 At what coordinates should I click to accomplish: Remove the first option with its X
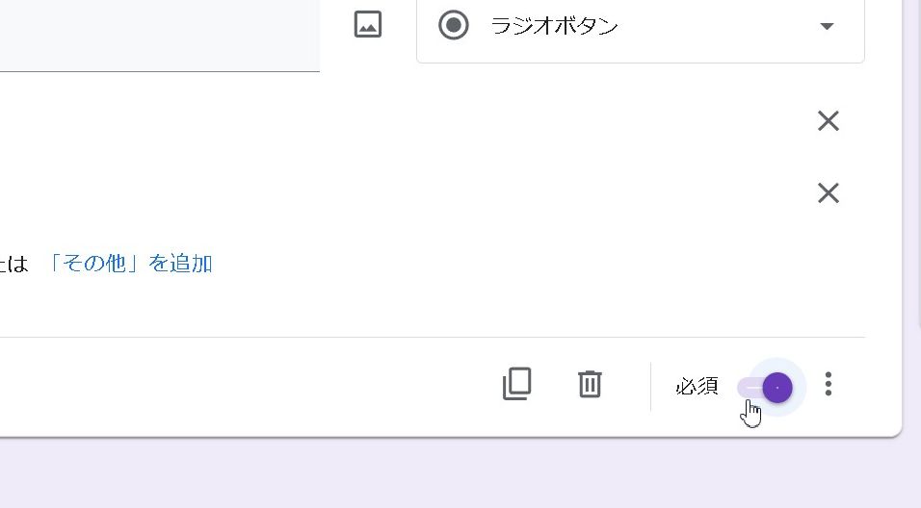pos(828,121)
